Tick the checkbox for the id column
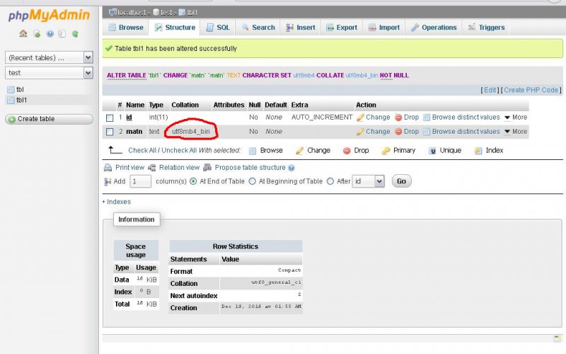Image resolution: width=566 pixels, height=354 pixels. (x=110, y=118)
